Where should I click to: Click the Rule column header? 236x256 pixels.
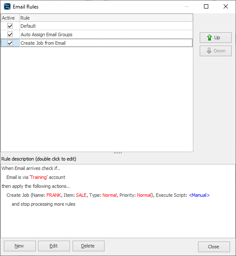click(x=106, y=18)
